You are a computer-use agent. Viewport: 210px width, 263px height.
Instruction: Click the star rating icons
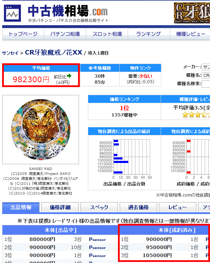pyautogui.click(x=196, y=115)
